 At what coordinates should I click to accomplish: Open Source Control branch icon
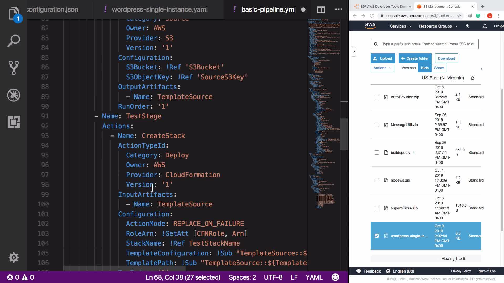point(14,68)
